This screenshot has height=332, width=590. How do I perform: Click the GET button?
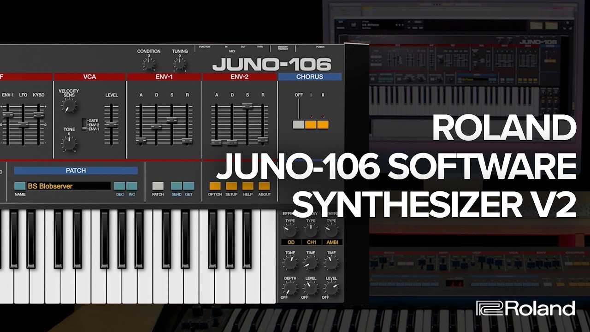[x=189, y=186]
